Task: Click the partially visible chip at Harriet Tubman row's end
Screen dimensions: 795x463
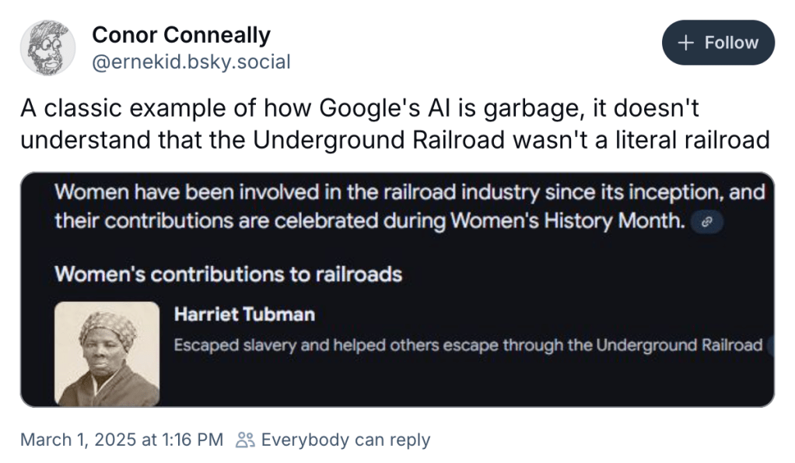Action: tap(770, 345)
